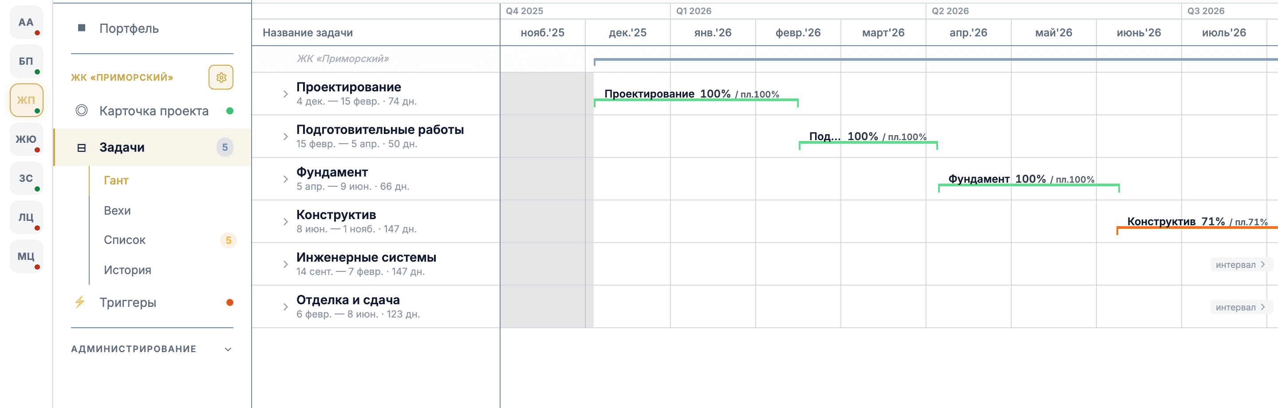Switch to the Вехи view
1278x408 pixels.
pyautogui.click(x=118, y=211)
